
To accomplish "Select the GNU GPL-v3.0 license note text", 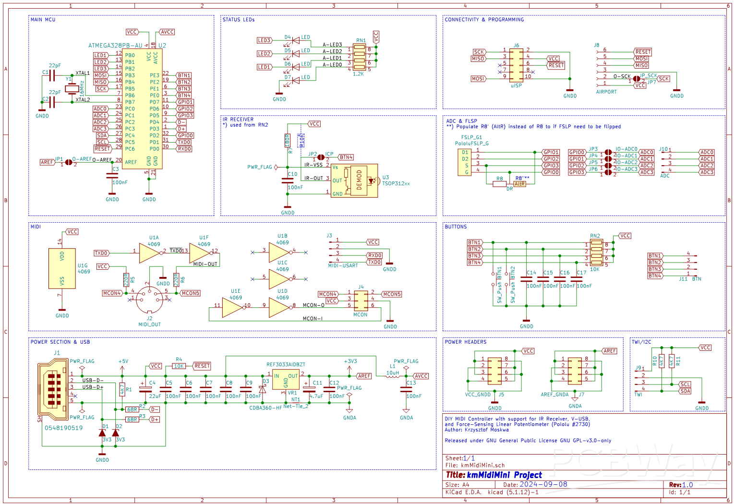I will click(528, 440).
